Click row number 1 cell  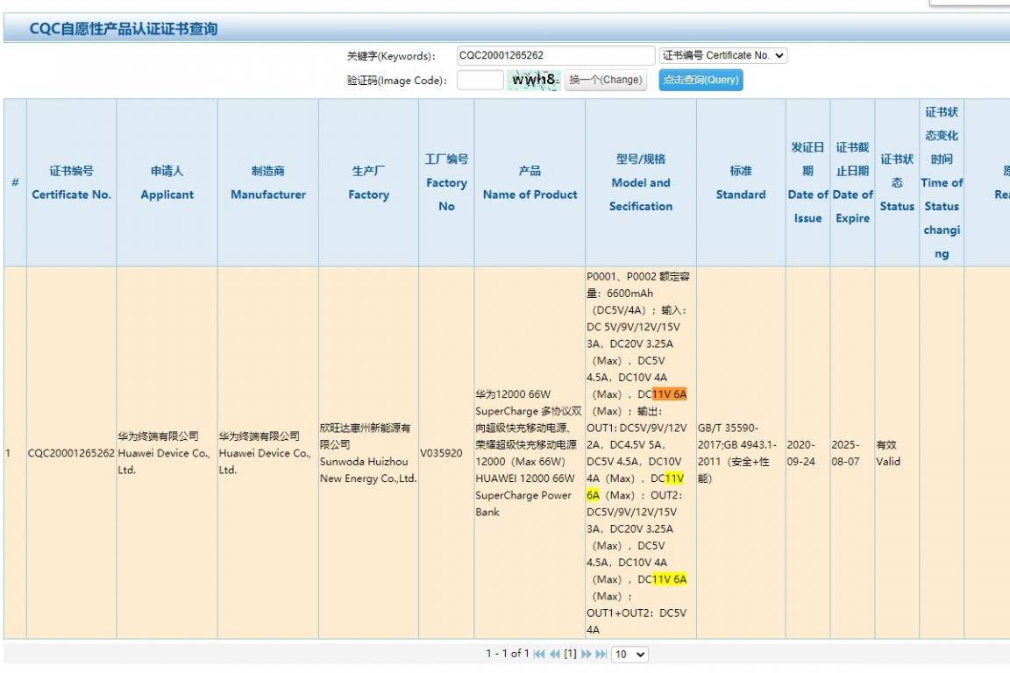pyautogui.click(x=15, y=453)
